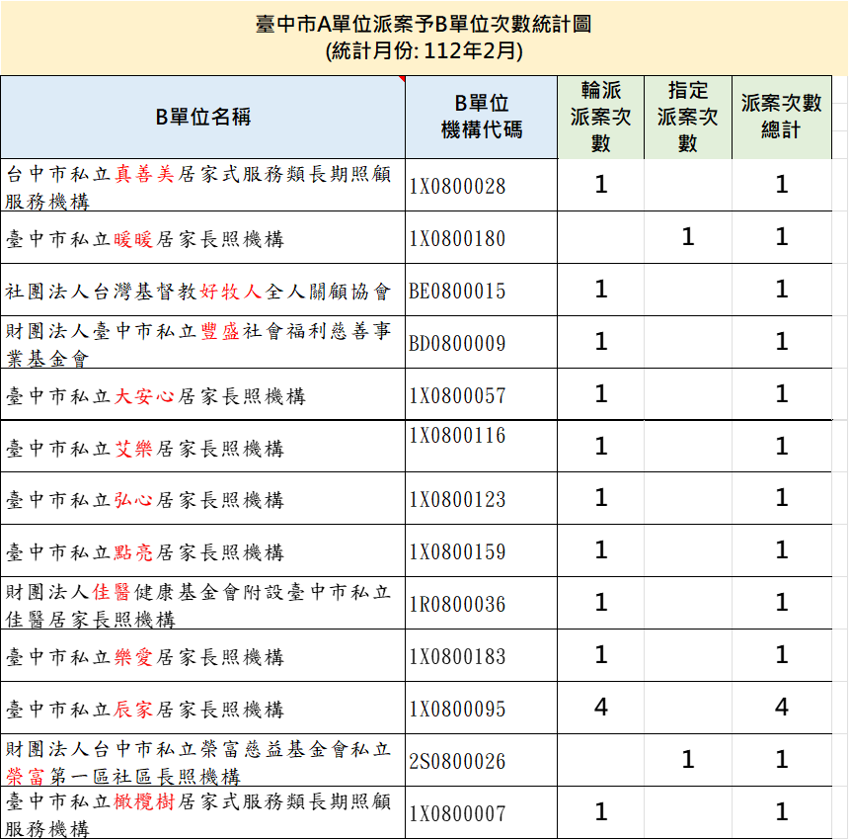The height and width of the screenshot is (840, 849).
Task: Click code cell 1X0800116
Action: click(x=482, y=447)
